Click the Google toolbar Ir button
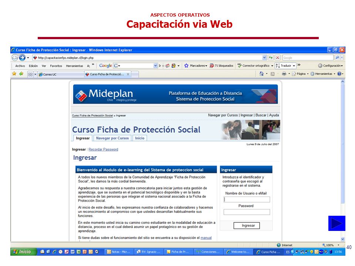 (x=160, y=66)
